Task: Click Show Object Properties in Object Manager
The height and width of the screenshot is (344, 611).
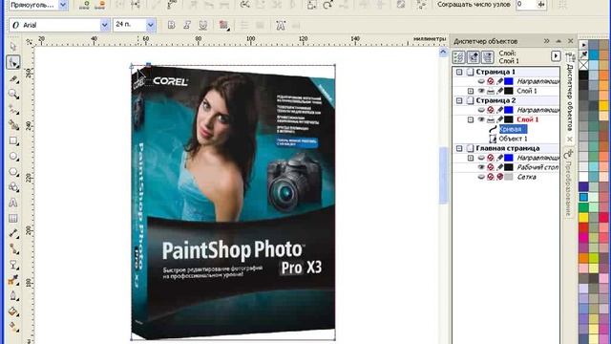Action: (x=459, y=57)
